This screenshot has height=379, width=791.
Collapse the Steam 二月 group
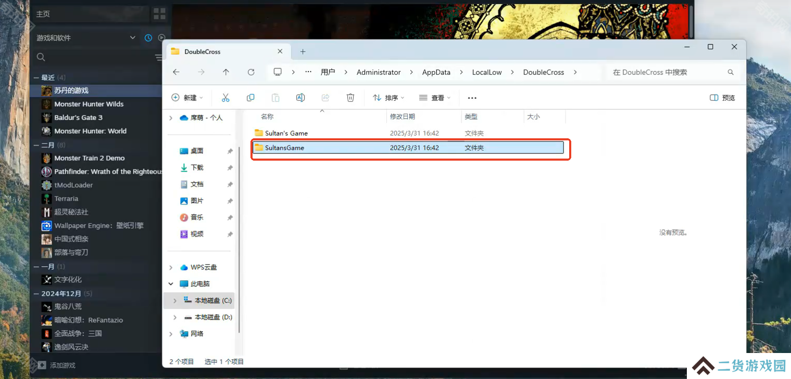[36, 145]
